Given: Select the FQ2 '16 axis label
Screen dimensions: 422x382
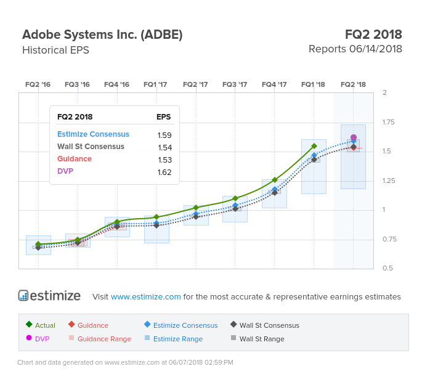Looking at the screenshot, I should 38,84.
